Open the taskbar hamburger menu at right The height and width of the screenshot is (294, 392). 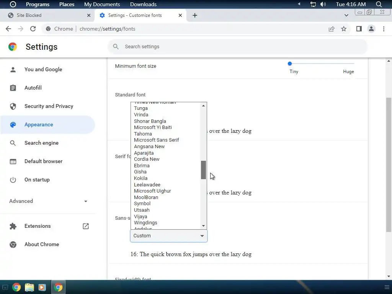point(387,287)
